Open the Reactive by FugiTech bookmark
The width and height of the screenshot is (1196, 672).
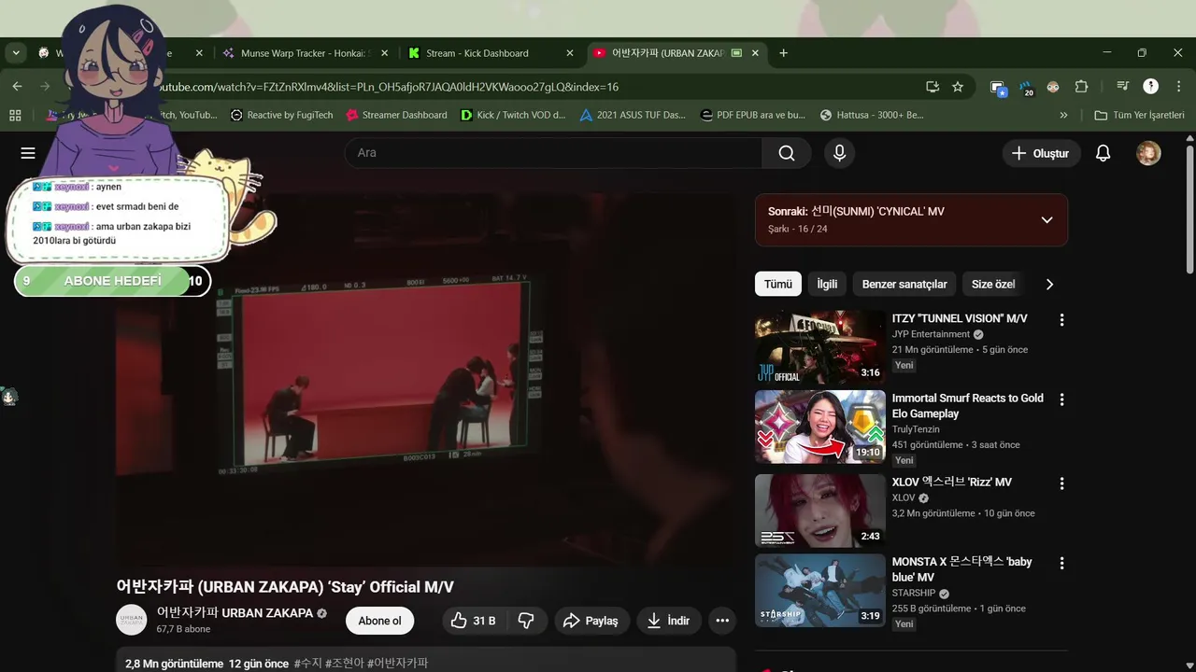point(281,115)
